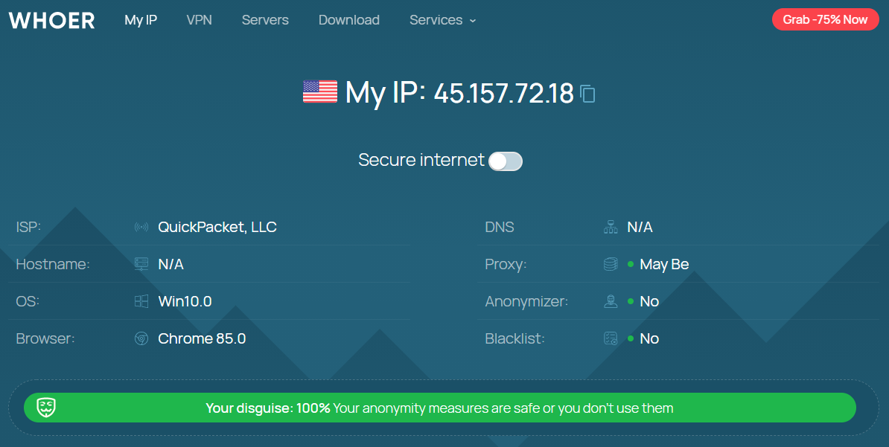
Task: Click the WHOER logo
Action: pyautogui.click(x=51, y=20)
